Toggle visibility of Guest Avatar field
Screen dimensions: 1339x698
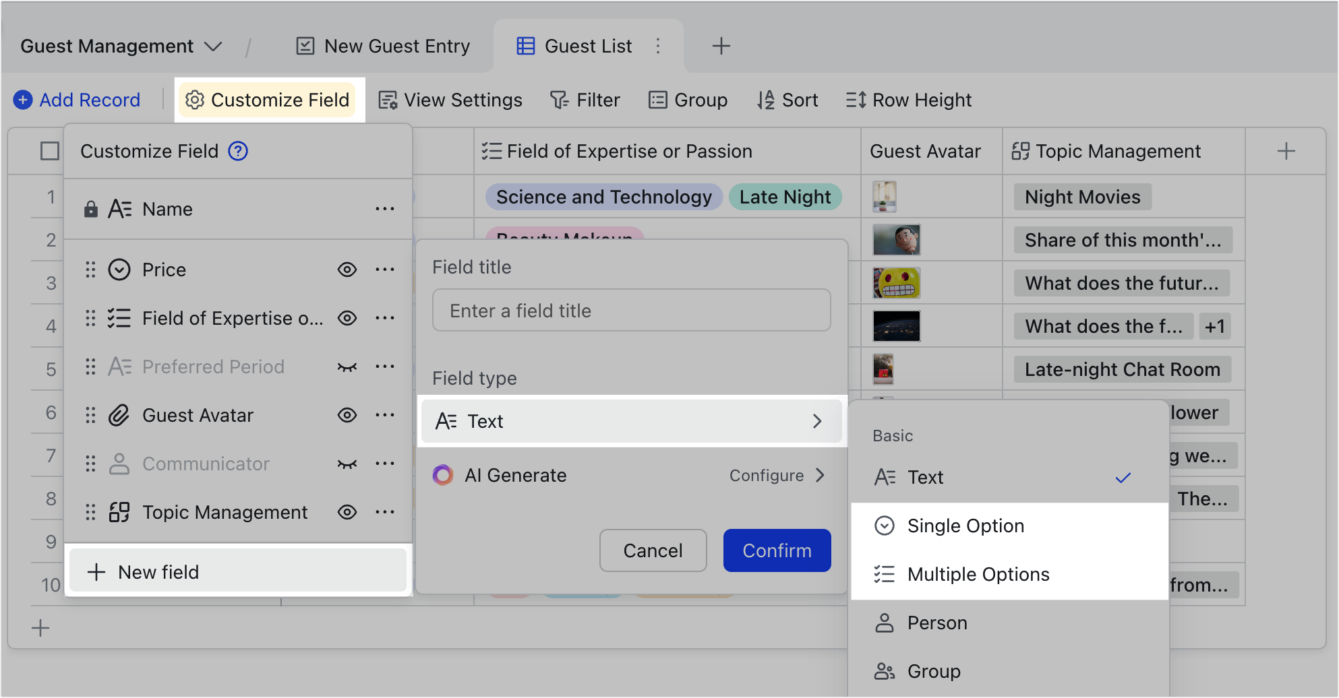(x=347, y=415)
